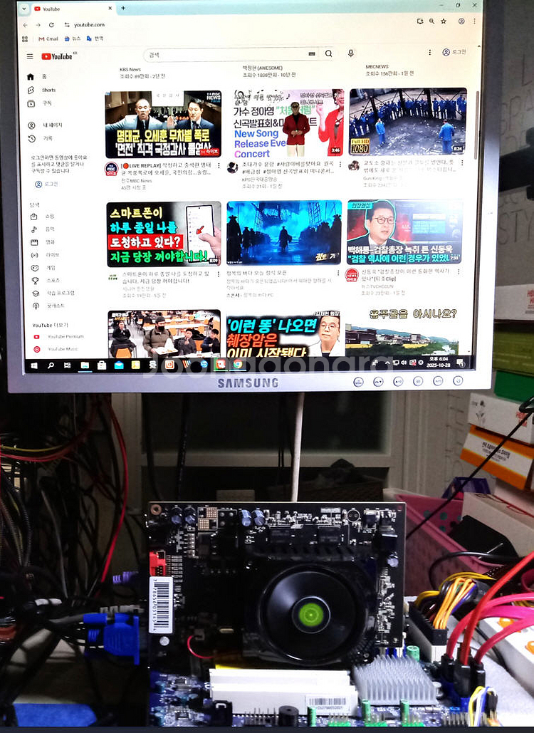Screen dimensions: 534x733
Task: Click the YouTube logo in the header
Action: click(57, 56)
